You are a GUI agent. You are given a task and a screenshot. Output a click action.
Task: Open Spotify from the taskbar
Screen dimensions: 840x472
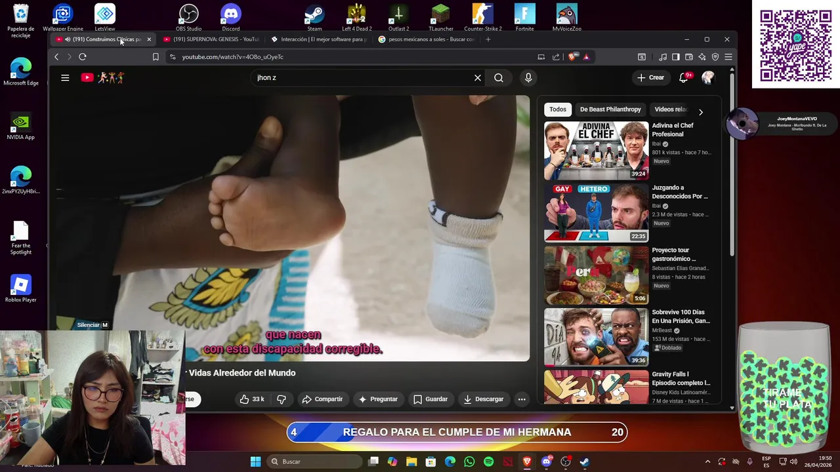(x=488, y=462)
